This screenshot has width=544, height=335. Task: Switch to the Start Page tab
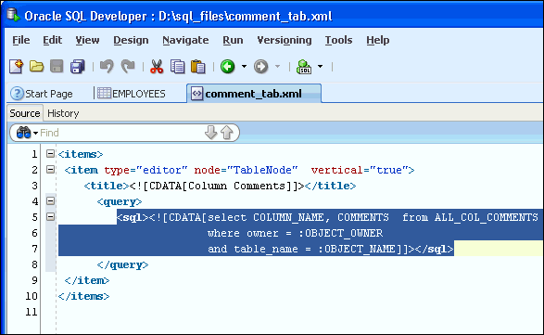42,94
